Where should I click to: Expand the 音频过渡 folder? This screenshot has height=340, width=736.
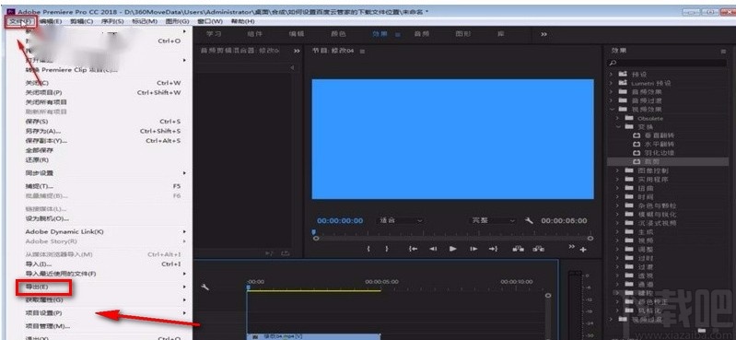coord(611,100)
